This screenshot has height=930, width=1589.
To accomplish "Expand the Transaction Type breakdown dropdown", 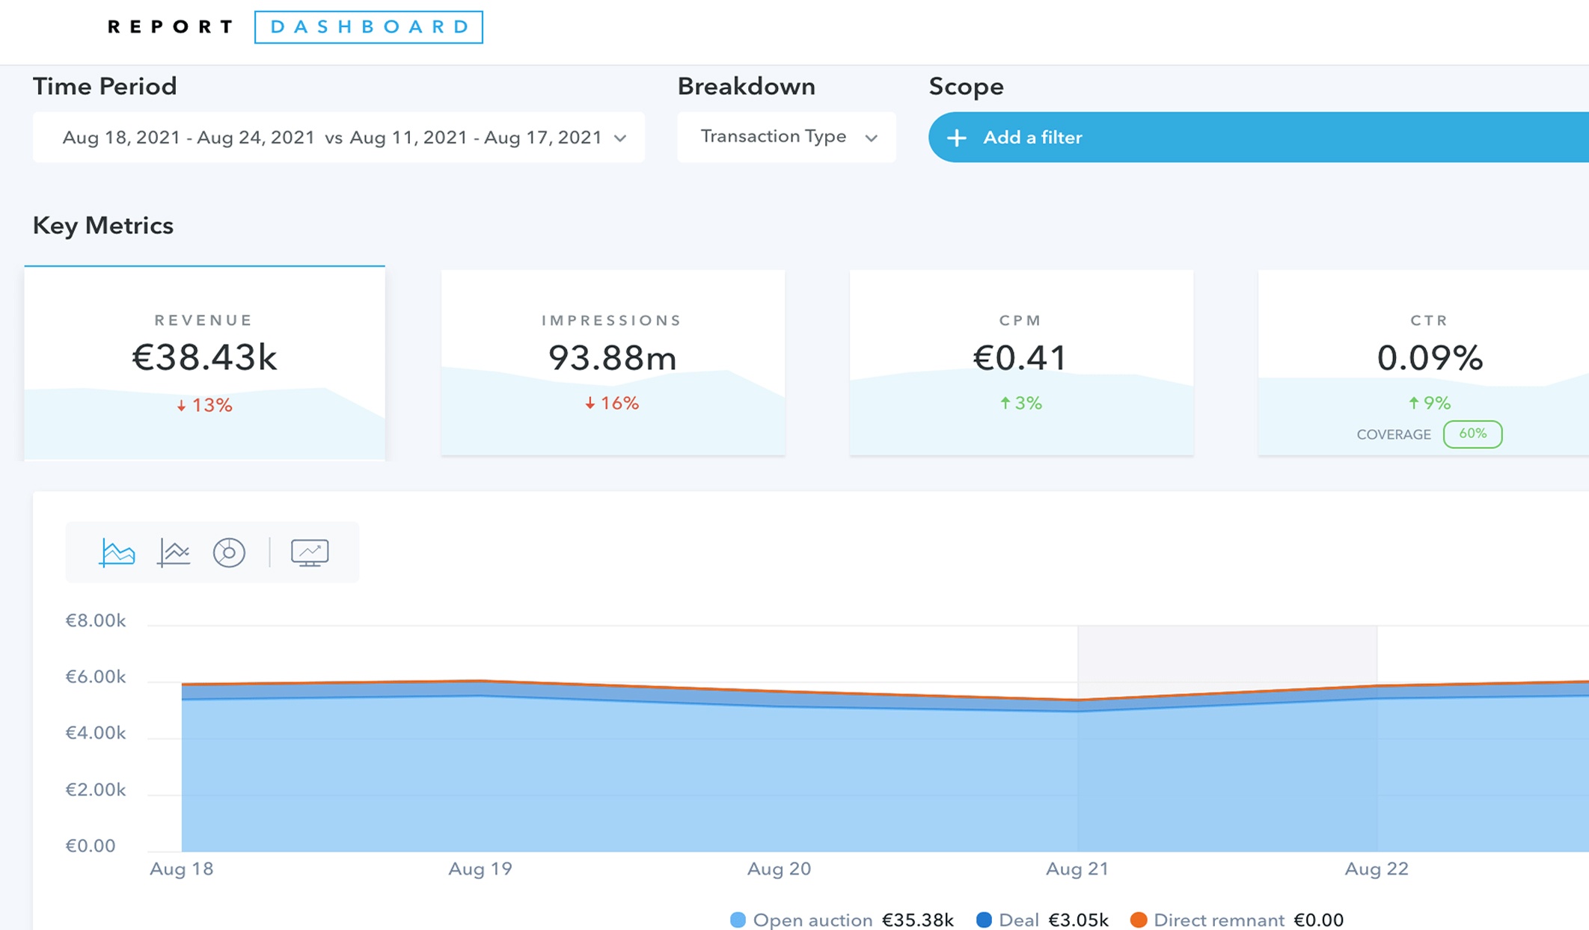I will coord(786,138).
